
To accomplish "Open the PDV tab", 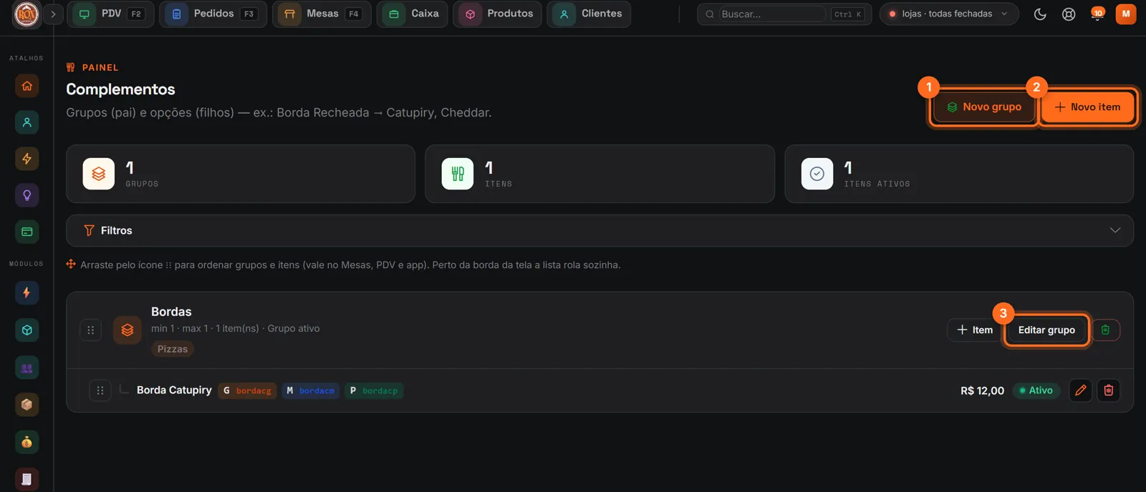I will click(x=110, y=14).
